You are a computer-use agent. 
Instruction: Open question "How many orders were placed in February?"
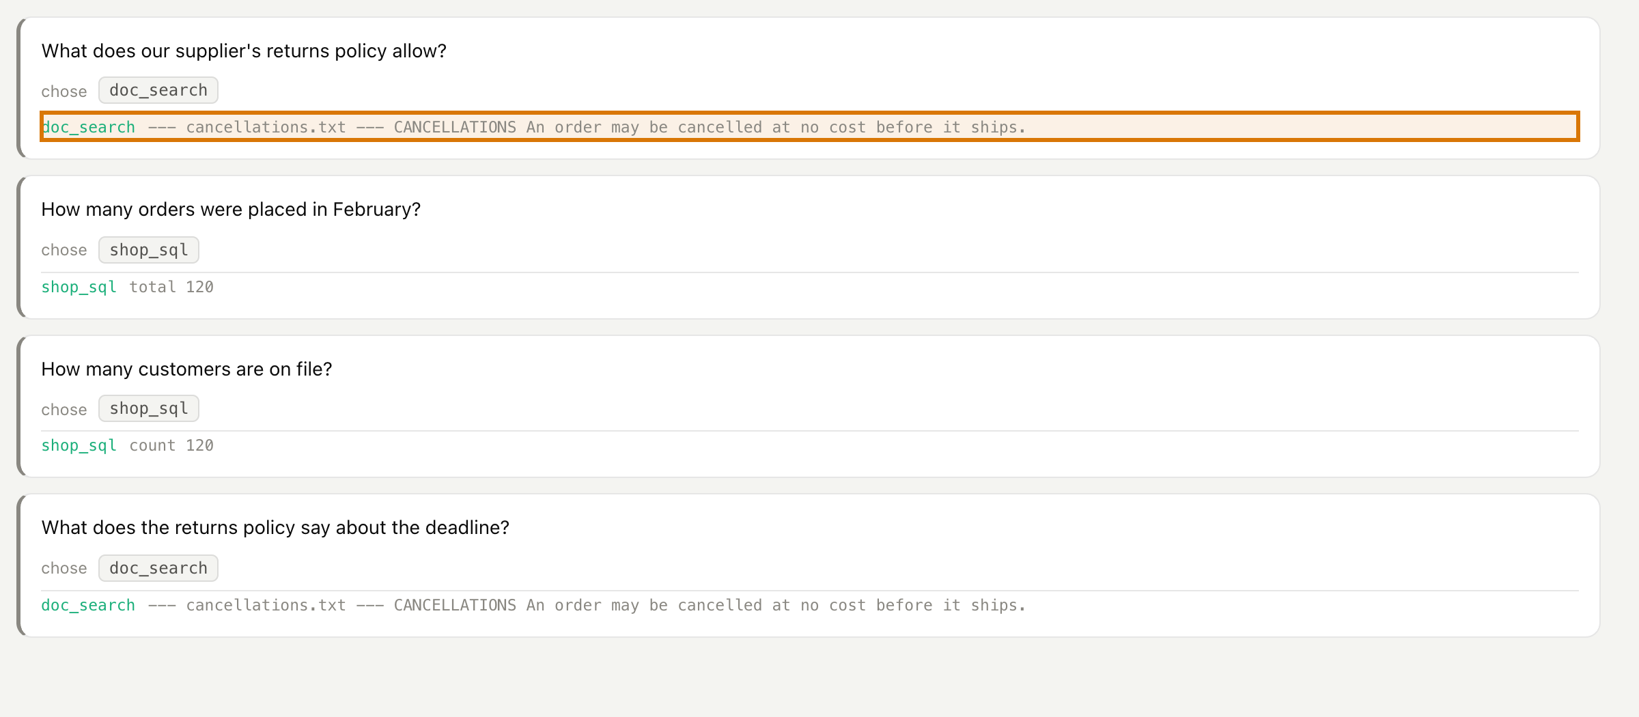[x=231, y=210]
